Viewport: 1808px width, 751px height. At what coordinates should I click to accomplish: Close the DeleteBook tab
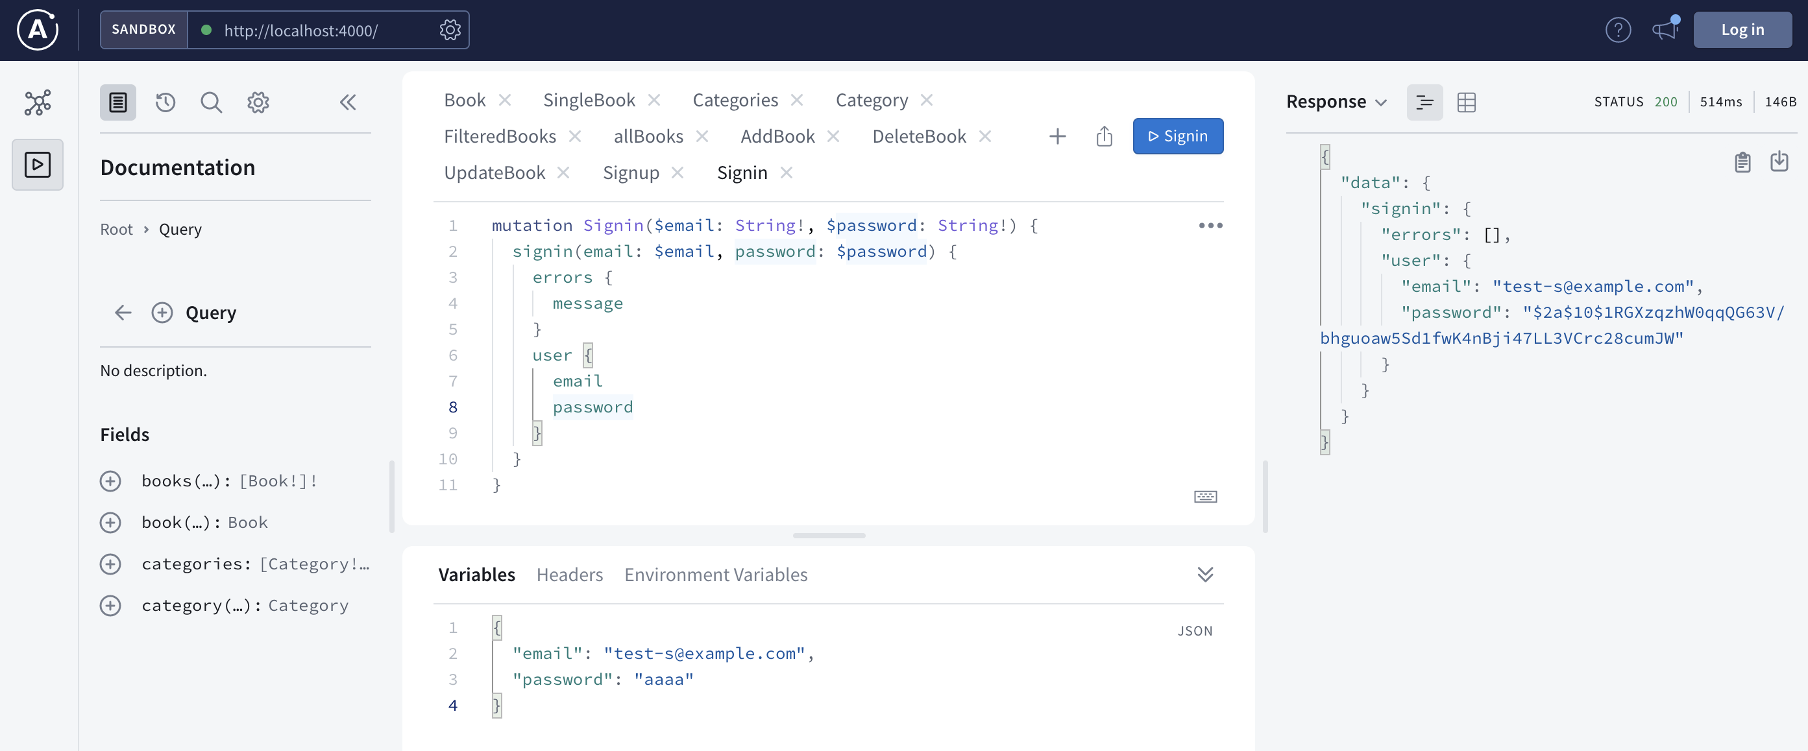pyautogui.click(x=984, y=136)
